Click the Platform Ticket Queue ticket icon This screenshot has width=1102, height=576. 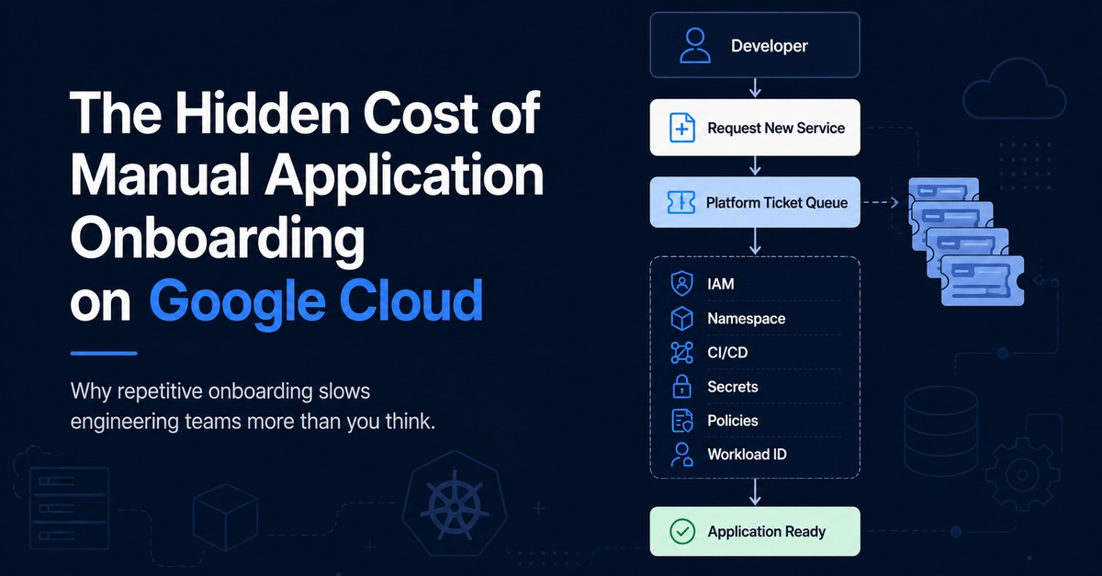(x=682, y=202)
